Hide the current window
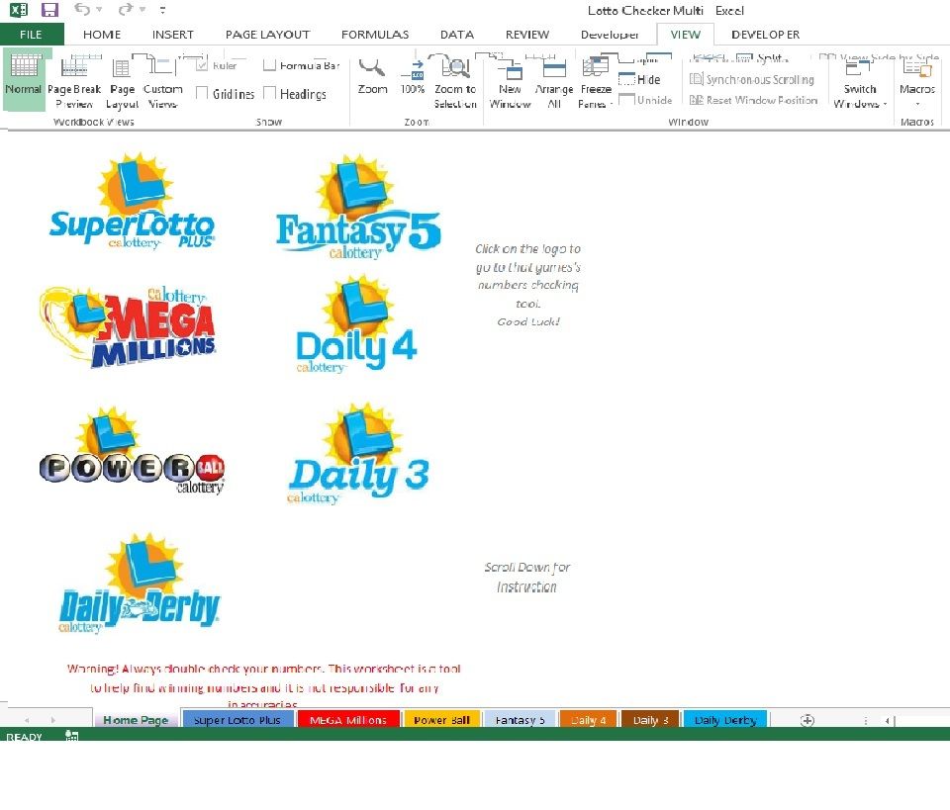950x810 pixels. [639, 79]
